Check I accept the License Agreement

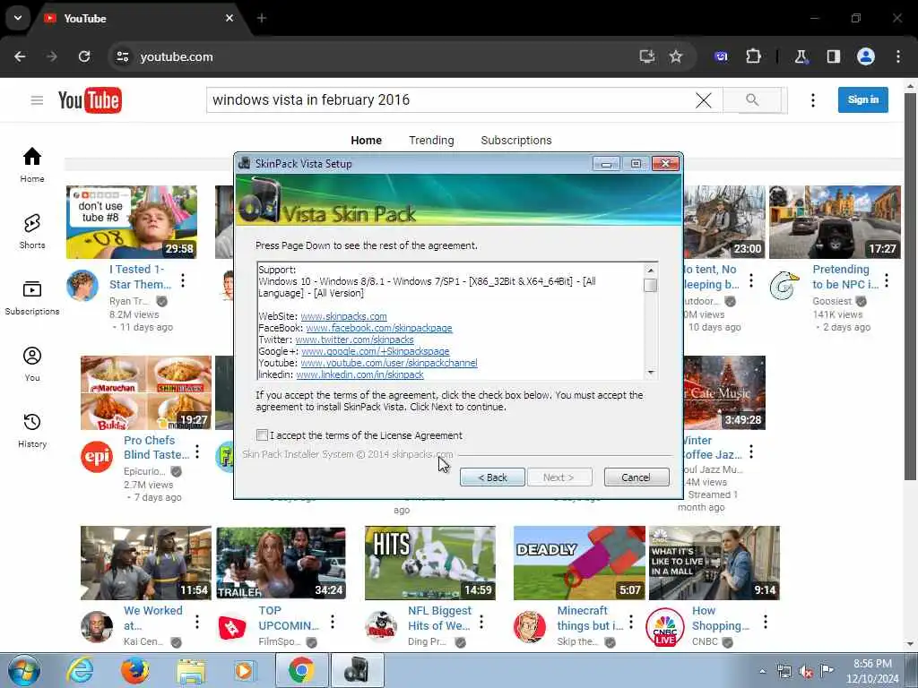tap(263, 435)
